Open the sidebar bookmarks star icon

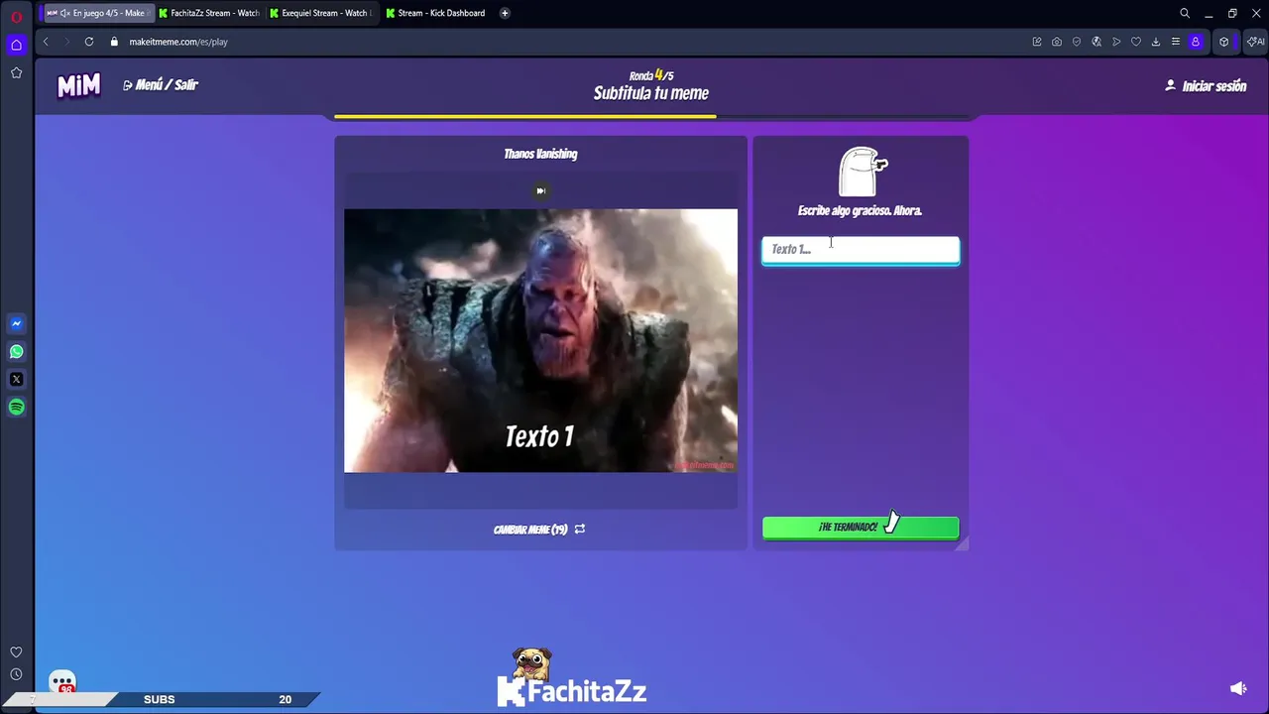[16, 72]
